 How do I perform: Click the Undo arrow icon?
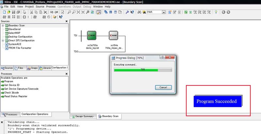pyautogui.click(x=52, y=12)
